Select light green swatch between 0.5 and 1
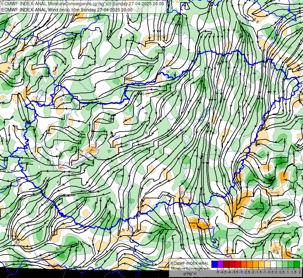This screenshot has width=303, height=278. click(285, 264)
